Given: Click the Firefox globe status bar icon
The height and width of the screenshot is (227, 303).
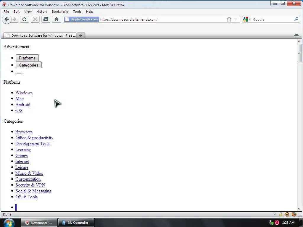Looking at the screenshot, I should point(294,214).
